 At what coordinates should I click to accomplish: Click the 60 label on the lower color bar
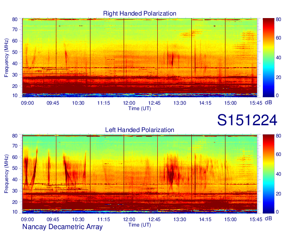(x=278, y=154)
